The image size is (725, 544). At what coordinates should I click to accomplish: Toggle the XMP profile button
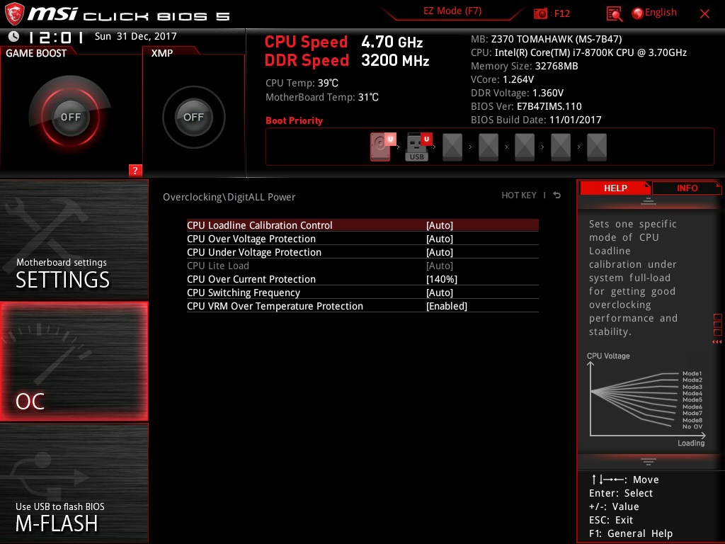pyautogui.click(x=193, y=117)
